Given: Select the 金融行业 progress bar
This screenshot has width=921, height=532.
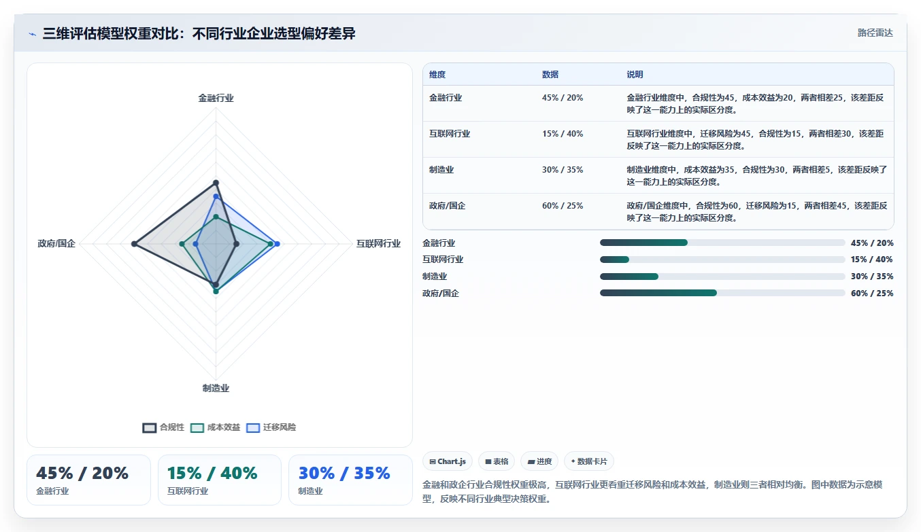Looking at the screenshot, I should point(722,243).
